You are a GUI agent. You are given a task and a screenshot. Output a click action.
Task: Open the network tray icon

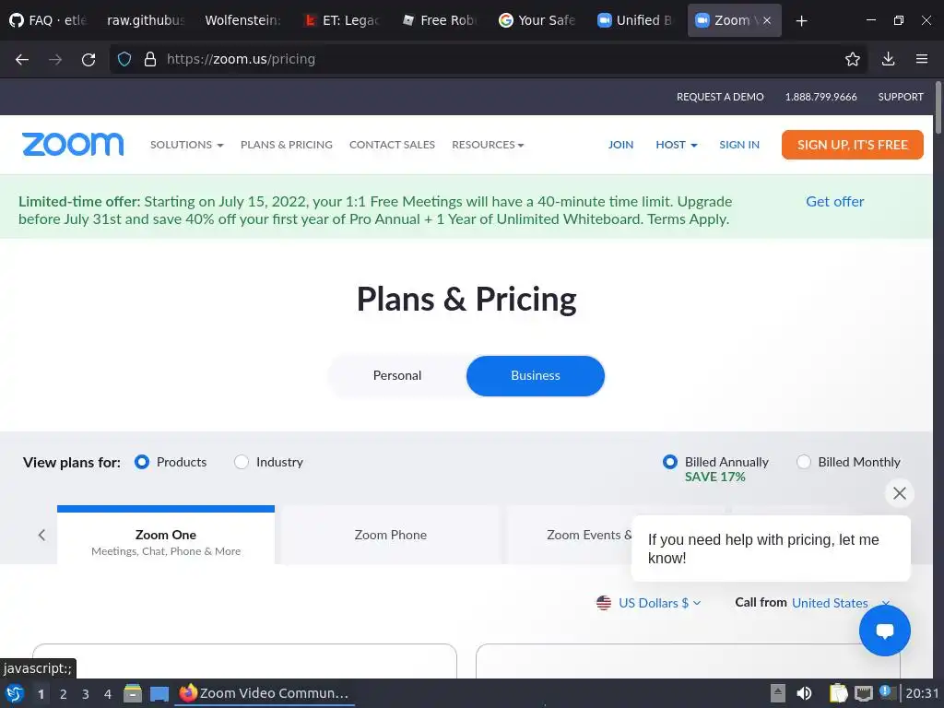863,693
